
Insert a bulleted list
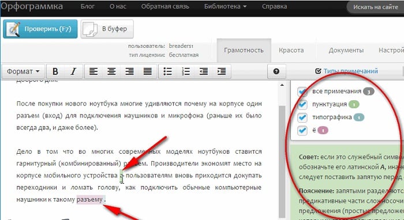tap(167, 71)
